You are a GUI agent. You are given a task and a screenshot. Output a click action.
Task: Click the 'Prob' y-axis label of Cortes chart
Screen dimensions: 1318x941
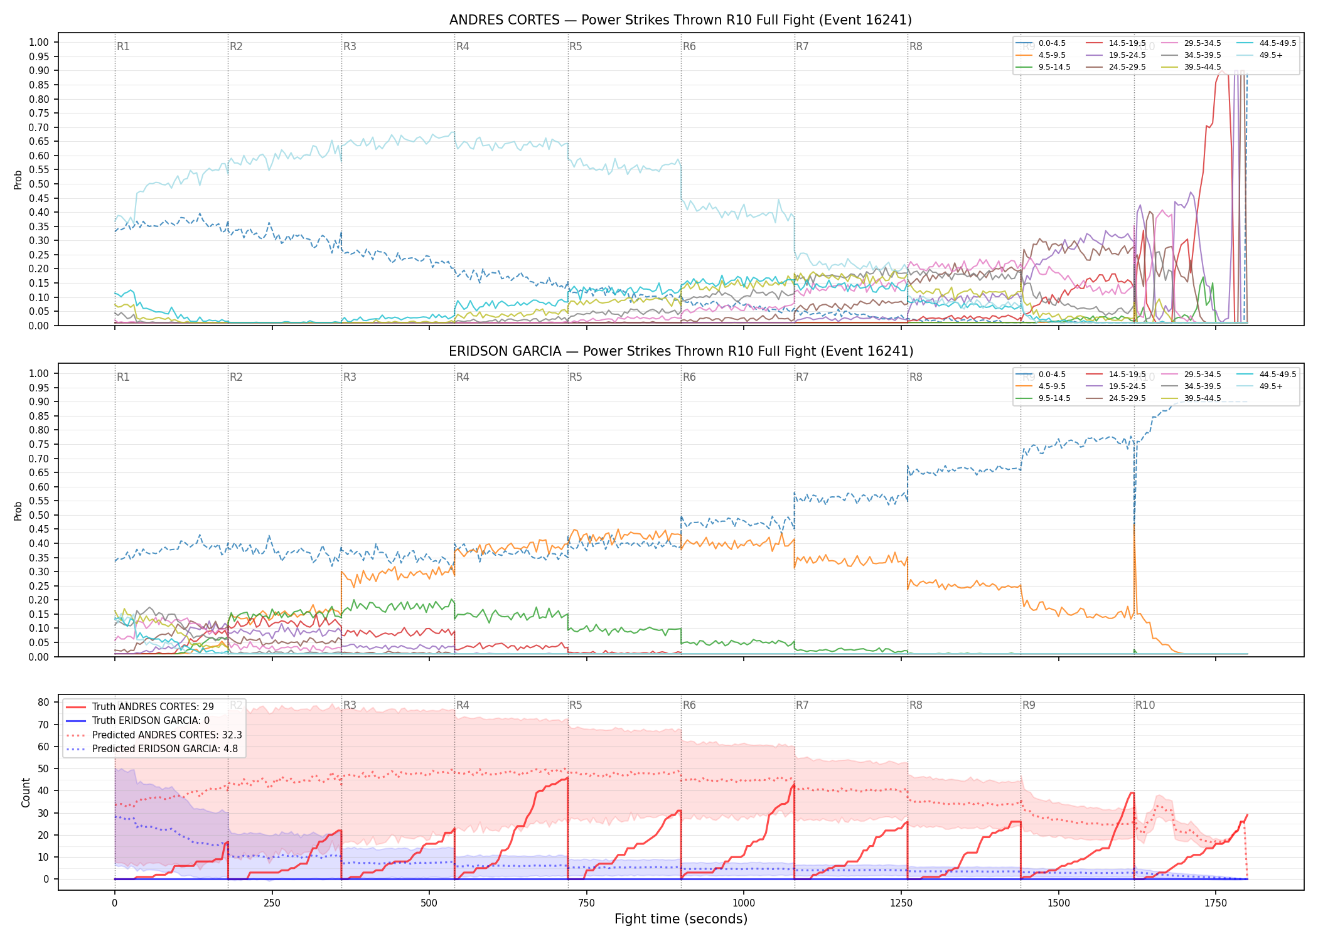coord(18,179)
